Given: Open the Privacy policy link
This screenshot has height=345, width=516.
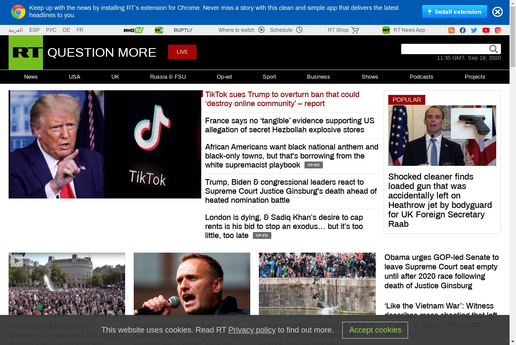Looking at the screenshot, I should point(252,330).
